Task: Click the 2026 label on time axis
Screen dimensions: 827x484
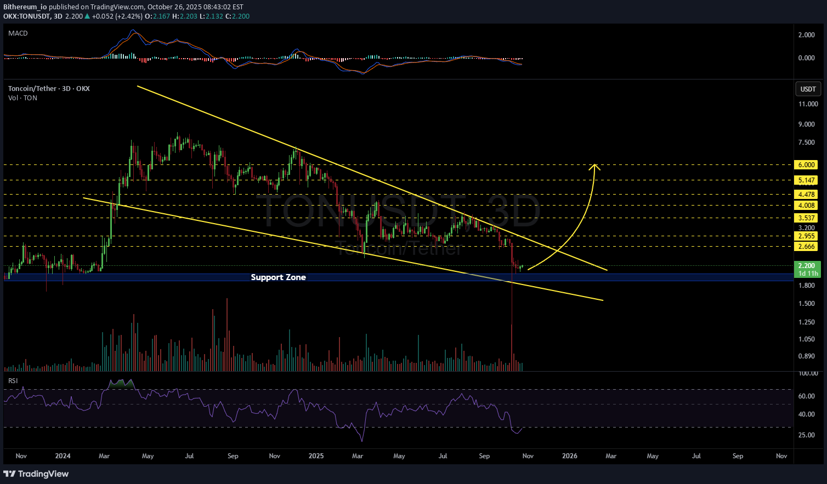Action: pos(570,456)
